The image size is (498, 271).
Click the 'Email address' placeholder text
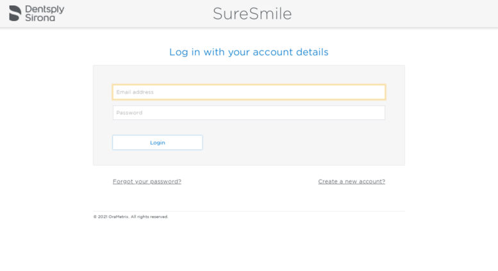(135, 92)
